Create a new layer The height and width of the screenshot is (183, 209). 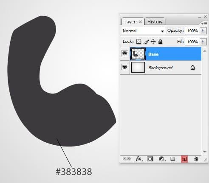pos(184,159)
